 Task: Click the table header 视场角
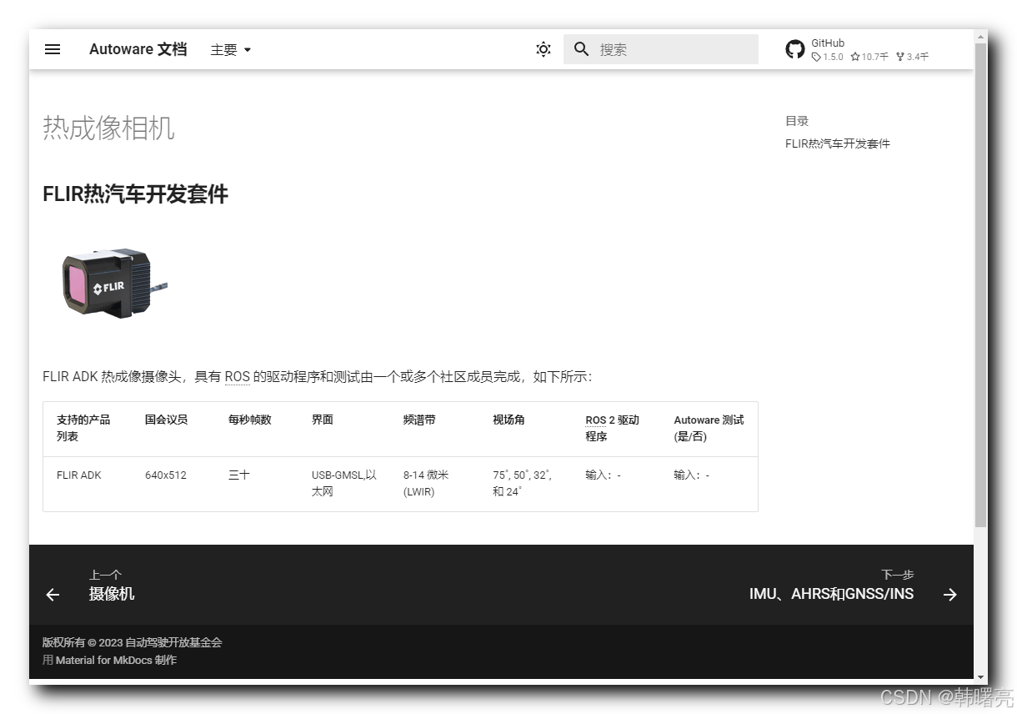(x=508, y=420)
